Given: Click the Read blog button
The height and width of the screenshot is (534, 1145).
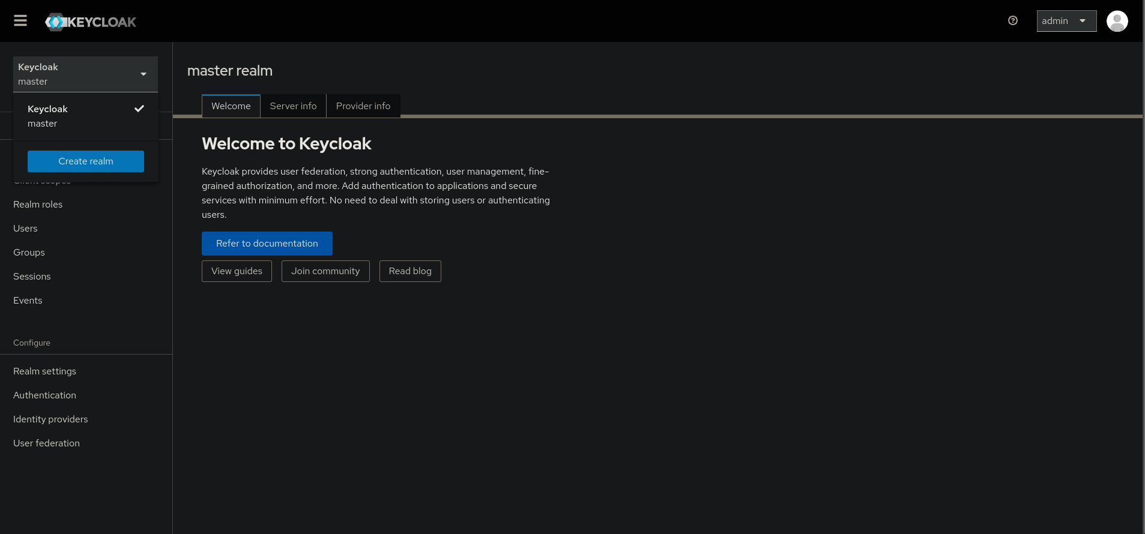Looking at the screenshot, I should tap(410, 271).
